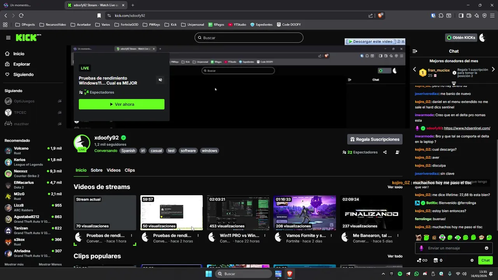Show next top donor with the right chevron

493,69
